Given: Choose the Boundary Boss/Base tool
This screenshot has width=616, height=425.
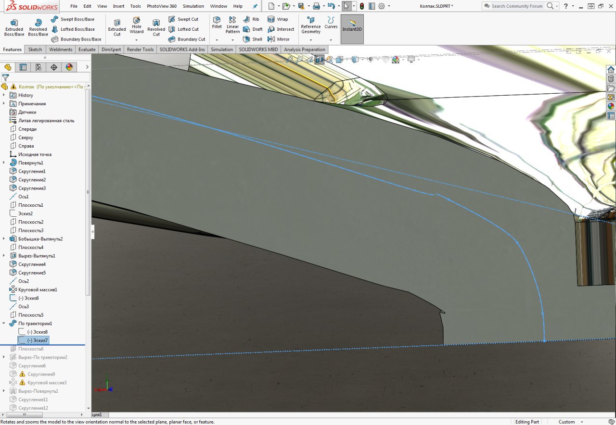Looking at the screenshot, I should (x=76, y=39).
